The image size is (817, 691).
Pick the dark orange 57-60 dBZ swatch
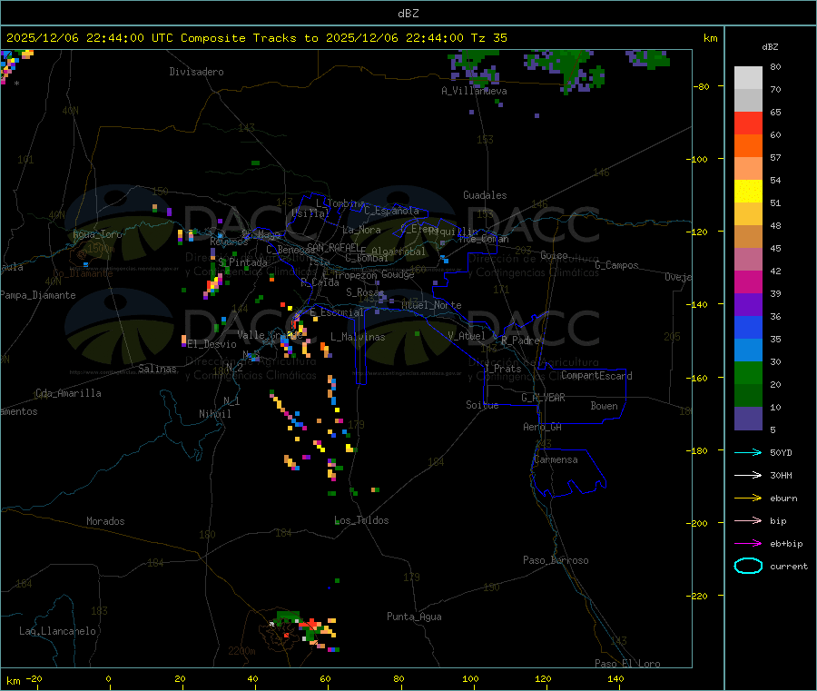[x=748, y=146]
